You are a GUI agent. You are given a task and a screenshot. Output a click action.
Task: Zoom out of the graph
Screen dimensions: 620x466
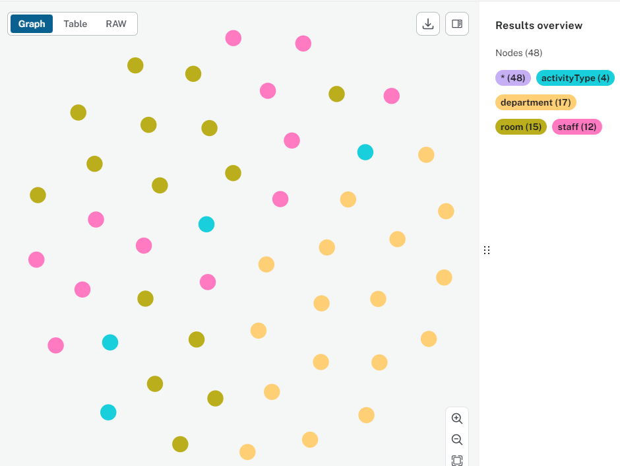point(457,440)
